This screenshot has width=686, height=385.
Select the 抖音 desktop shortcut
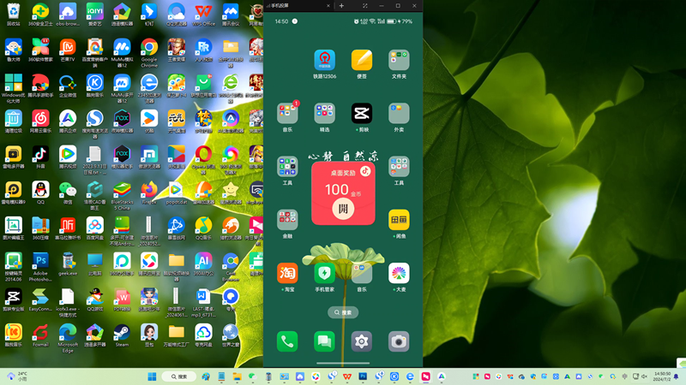point(40,157)
